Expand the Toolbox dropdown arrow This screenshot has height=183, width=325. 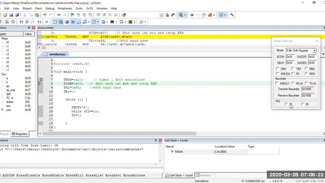pyautogui.click(x=146, y=22)
